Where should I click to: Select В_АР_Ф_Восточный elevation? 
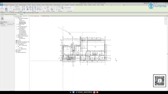tap(23, 34)
